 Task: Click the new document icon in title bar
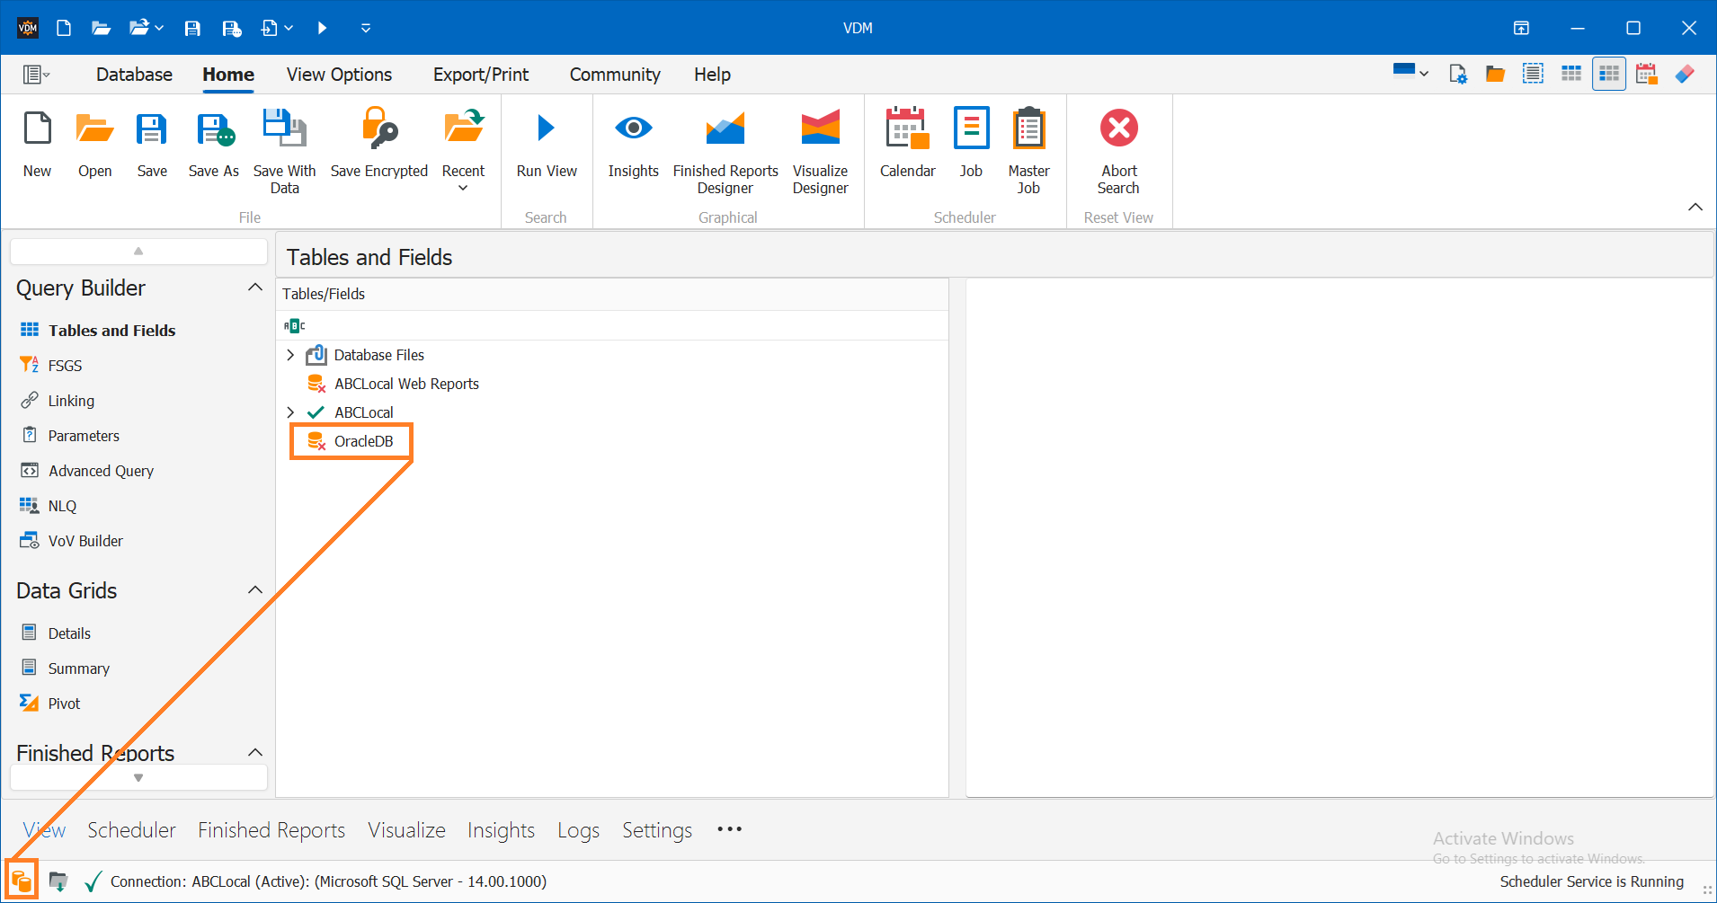tap(64, 28)
